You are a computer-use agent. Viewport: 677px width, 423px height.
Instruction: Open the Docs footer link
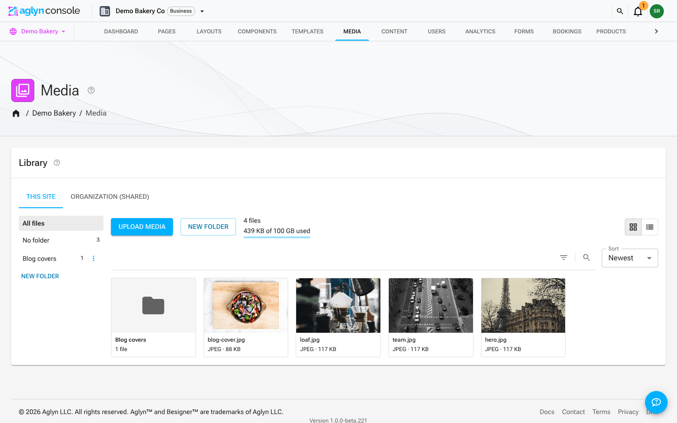tap(547, 412)
